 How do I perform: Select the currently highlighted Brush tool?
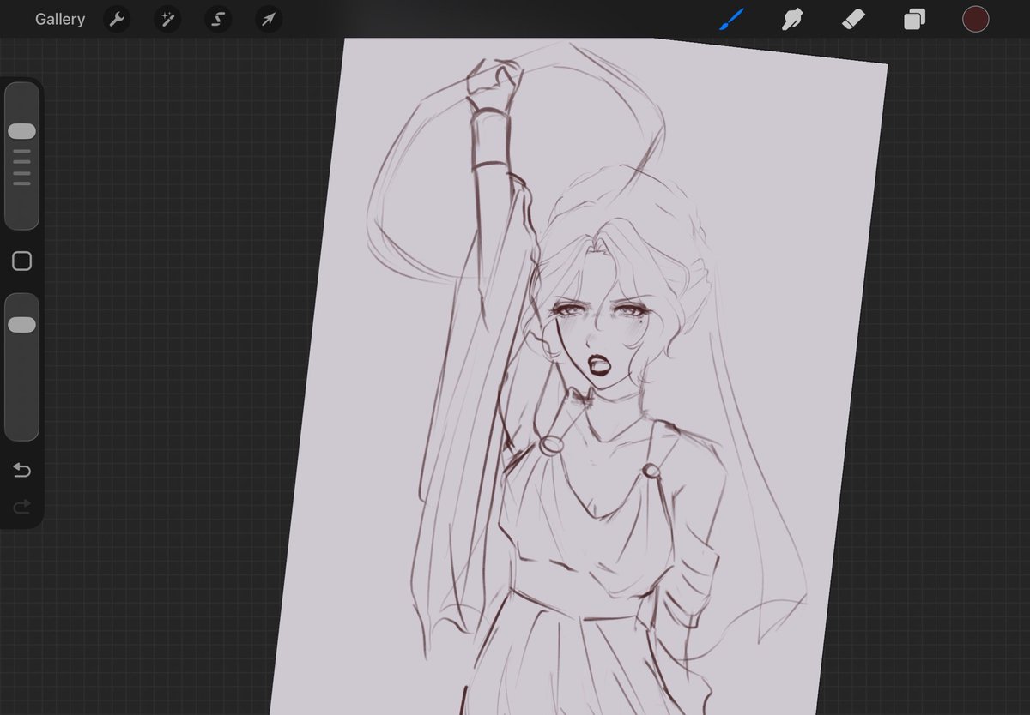point(730,19)
